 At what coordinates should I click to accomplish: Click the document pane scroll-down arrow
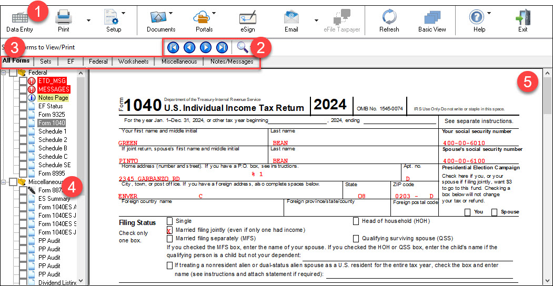pyautogui.click(x=548, y=281)
